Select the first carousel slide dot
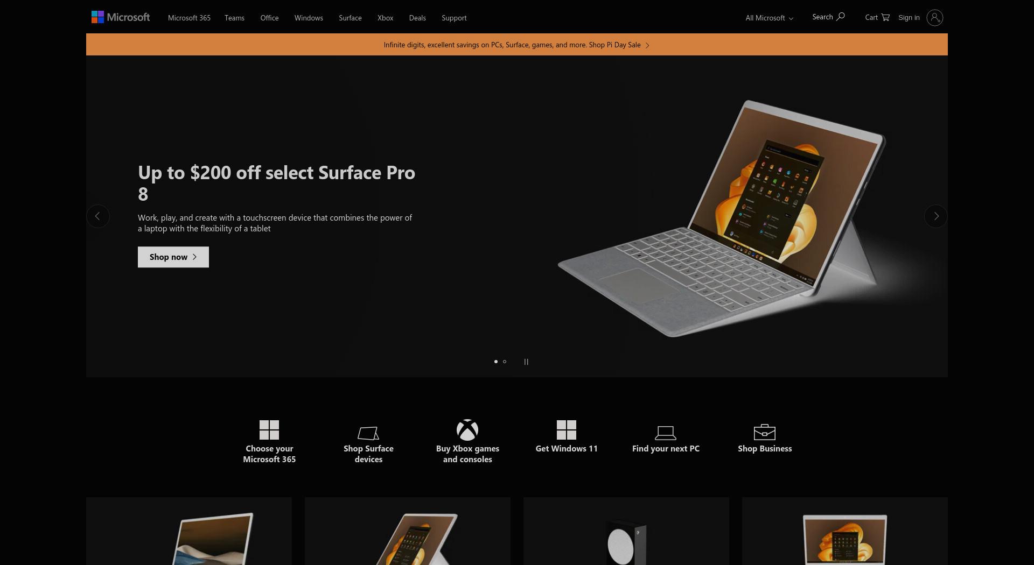Image resolution: width=1034 pixels, height=565 pixels. (496, 362)
